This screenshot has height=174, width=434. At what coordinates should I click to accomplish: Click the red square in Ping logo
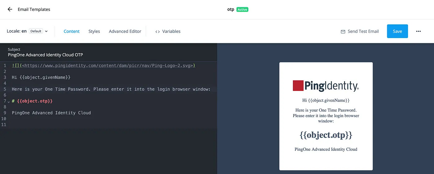coord(298,86)
